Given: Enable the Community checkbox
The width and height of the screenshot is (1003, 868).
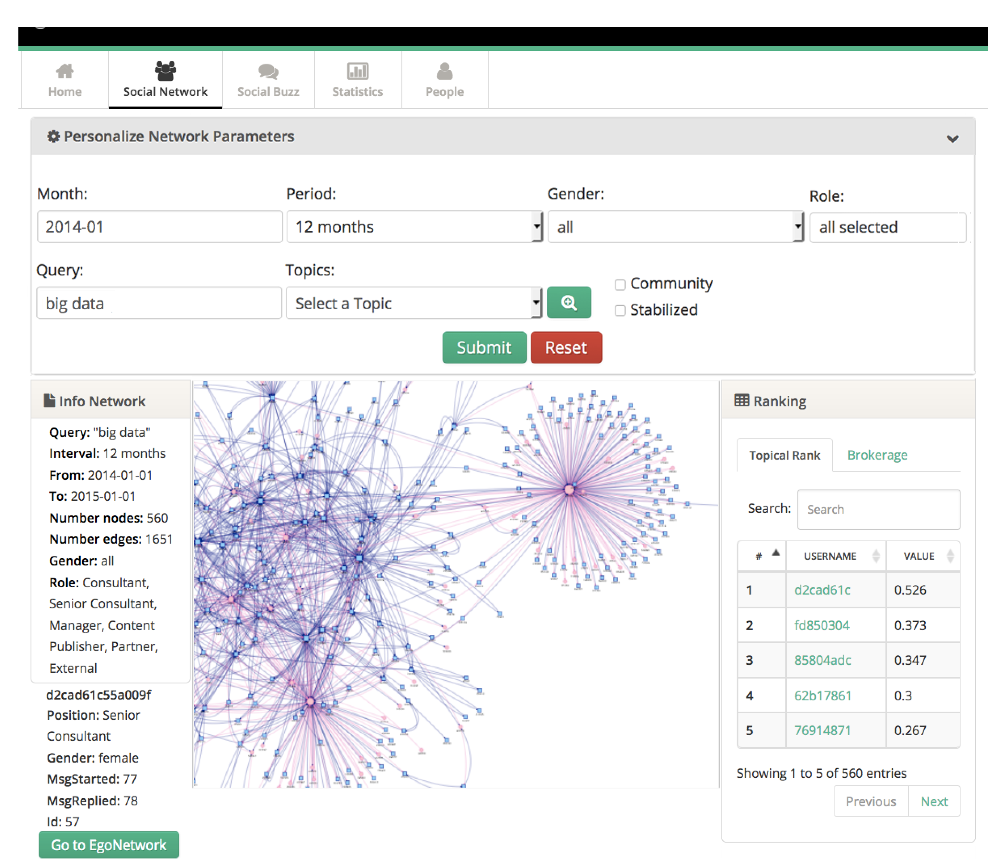Looking at the screenshot, I should [x=620, y=284].
